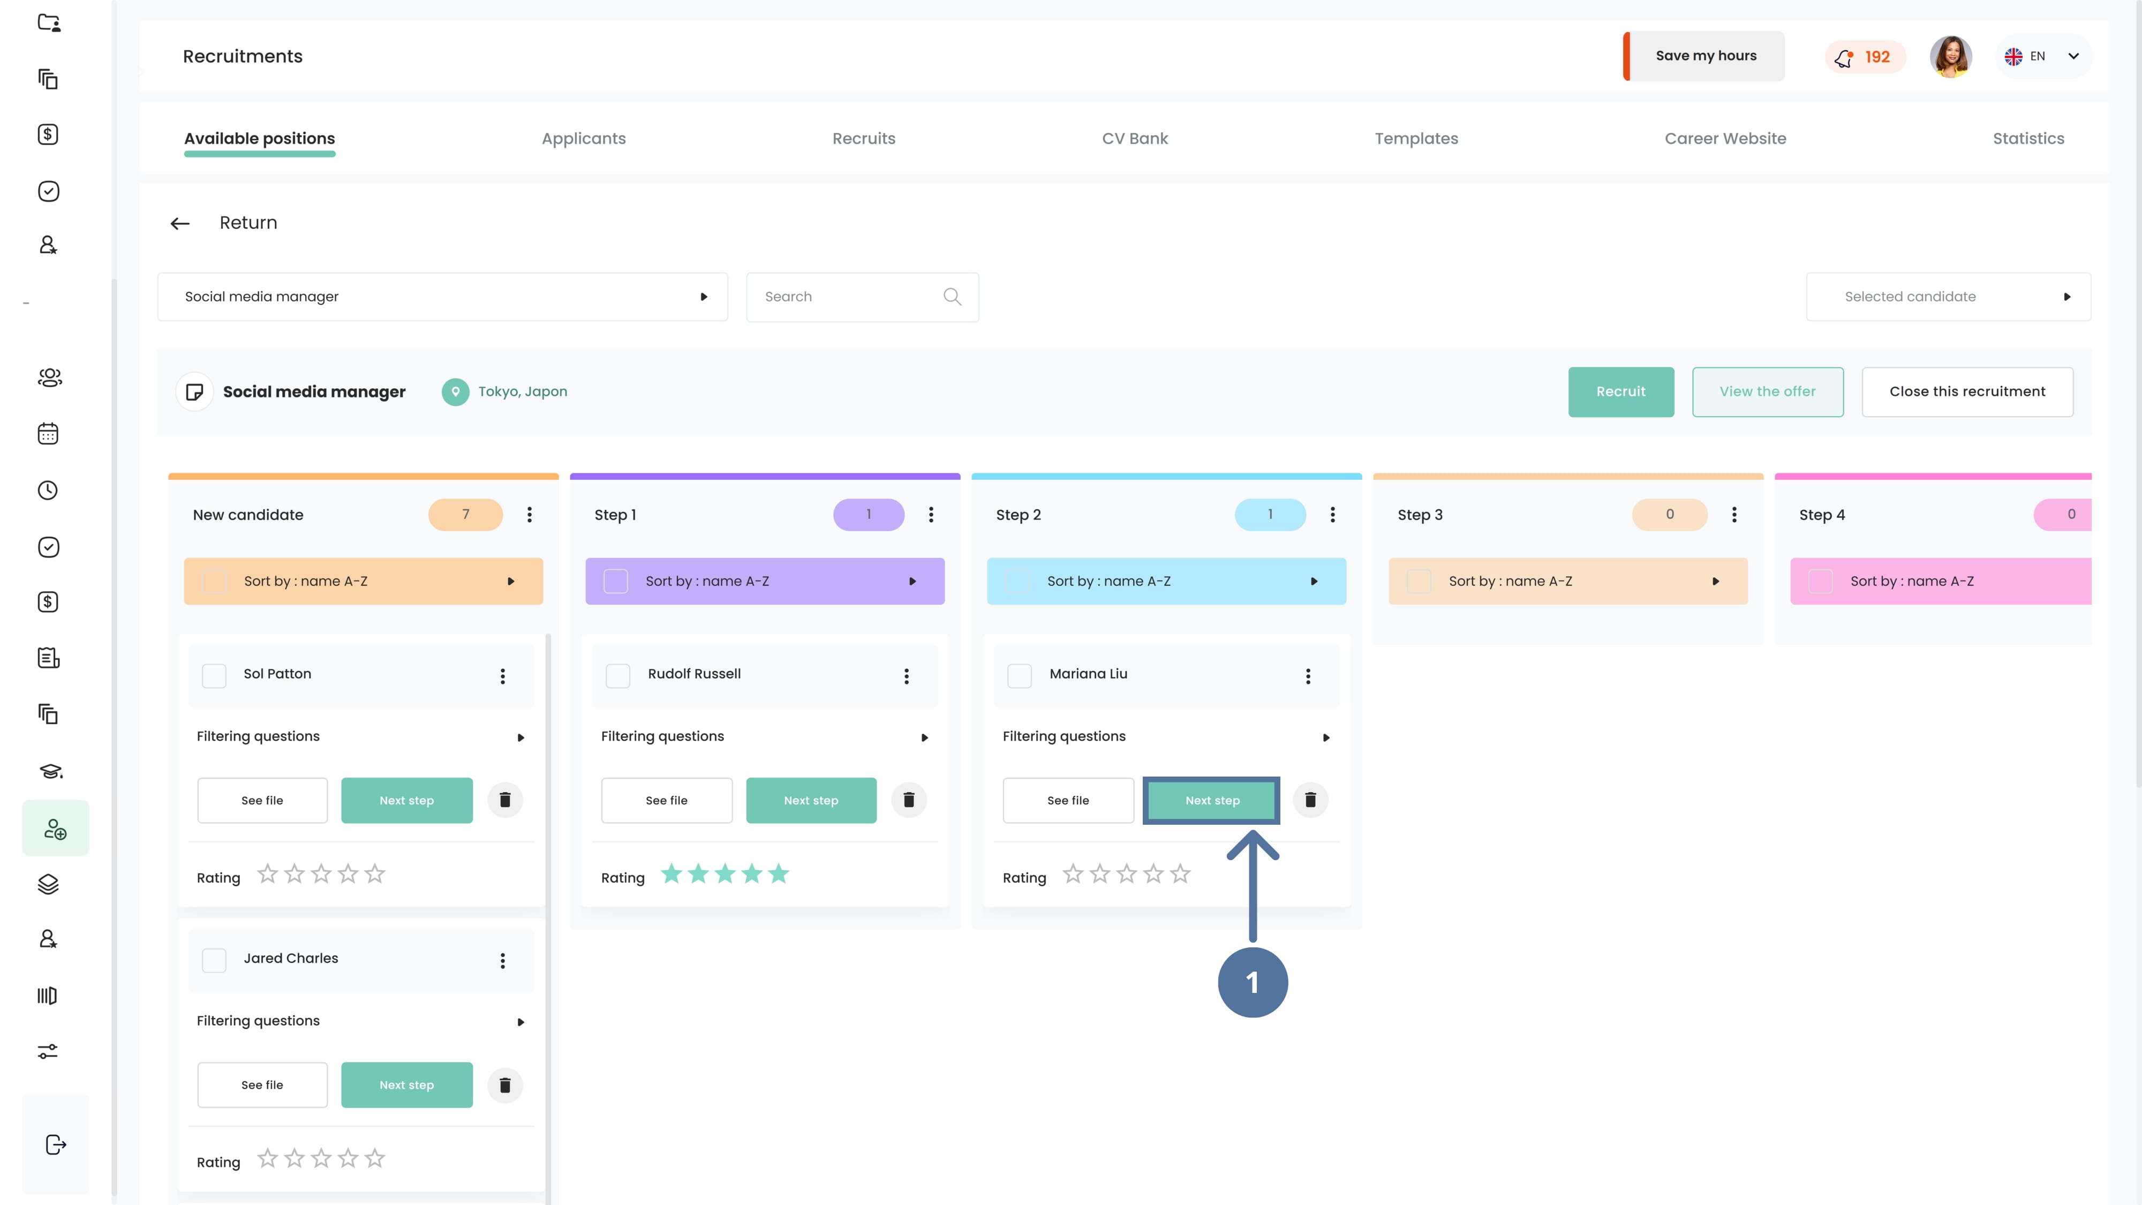Open the layers stack sidebar icon
The width and height of the screenshot is (2142, 1205).
48,884
